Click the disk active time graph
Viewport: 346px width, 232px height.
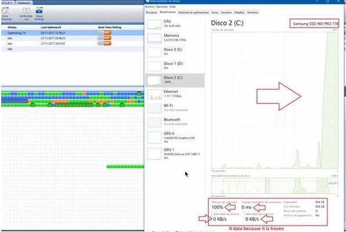[275, 100]
